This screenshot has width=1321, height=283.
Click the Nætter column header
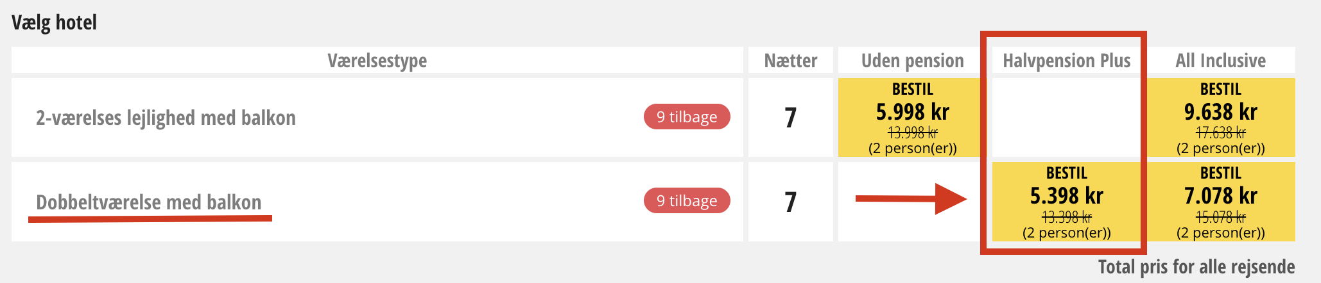[x=790, y=61]
